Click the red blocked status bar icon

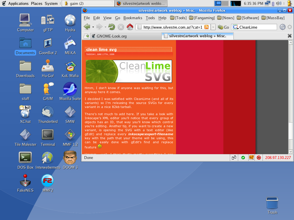(x=259, y=158)
